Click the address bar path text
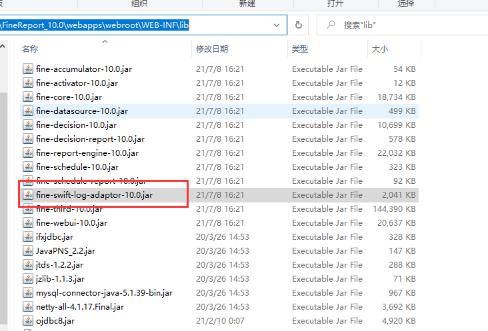Viewport: 488px width, 331px height. coord(95,25)
